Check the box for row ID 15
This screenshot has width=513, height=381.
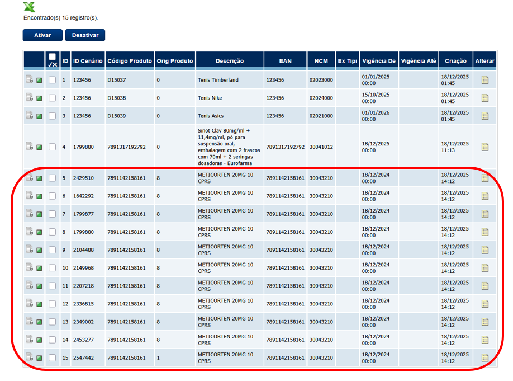point(53,358)
